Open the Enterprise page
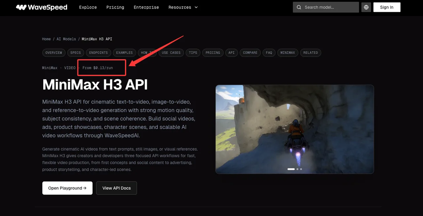423x216 pixels. (x=146, y=7)
